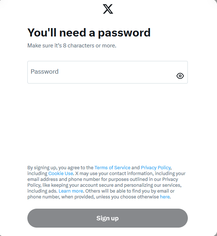This screenshot has width=217, height=236.
Task: Click "Others will be able to find you" text
Action: pos(130,191)
